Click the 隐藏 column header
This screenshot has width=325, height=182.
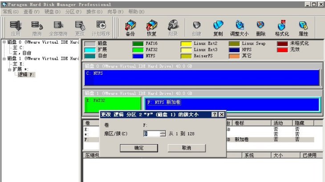(x=303, y=123)
